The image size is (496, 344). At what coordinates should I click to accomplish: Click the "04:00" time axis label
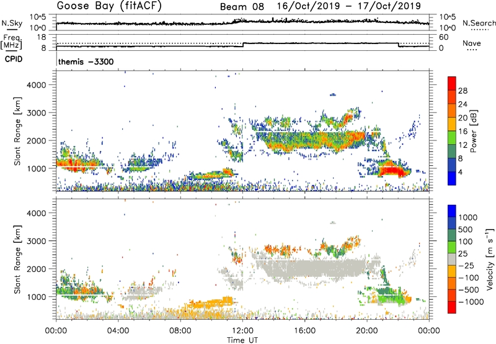coord(118,330)
